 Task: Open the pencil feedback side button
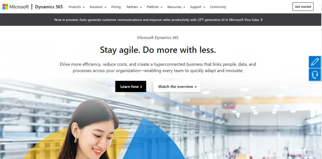click(x=315, y=62)
